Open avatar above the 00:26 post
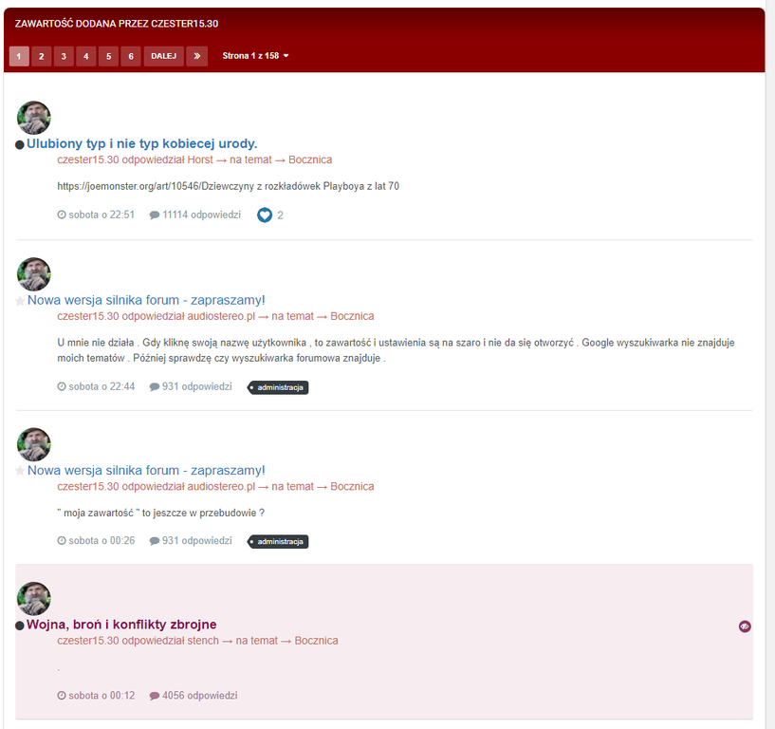The image size is (775, 729). click(x=34, y=444)
